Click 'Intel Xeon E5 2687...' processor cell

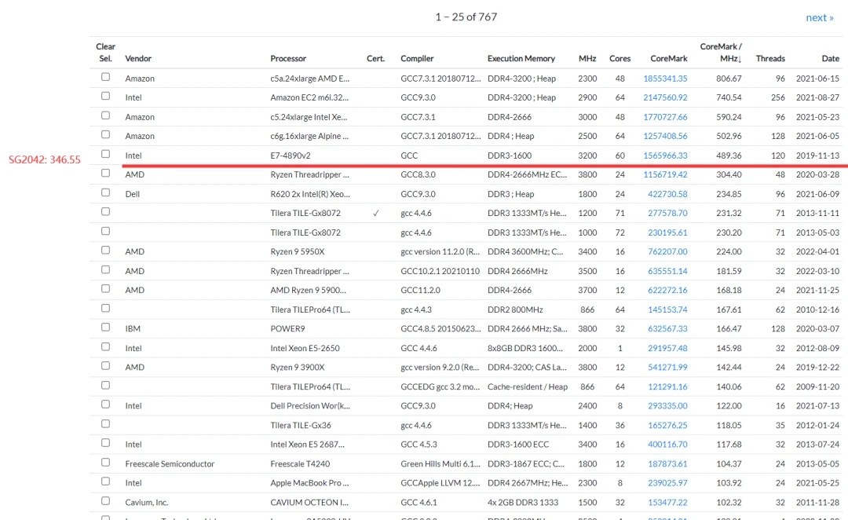[x=307, y=445]
